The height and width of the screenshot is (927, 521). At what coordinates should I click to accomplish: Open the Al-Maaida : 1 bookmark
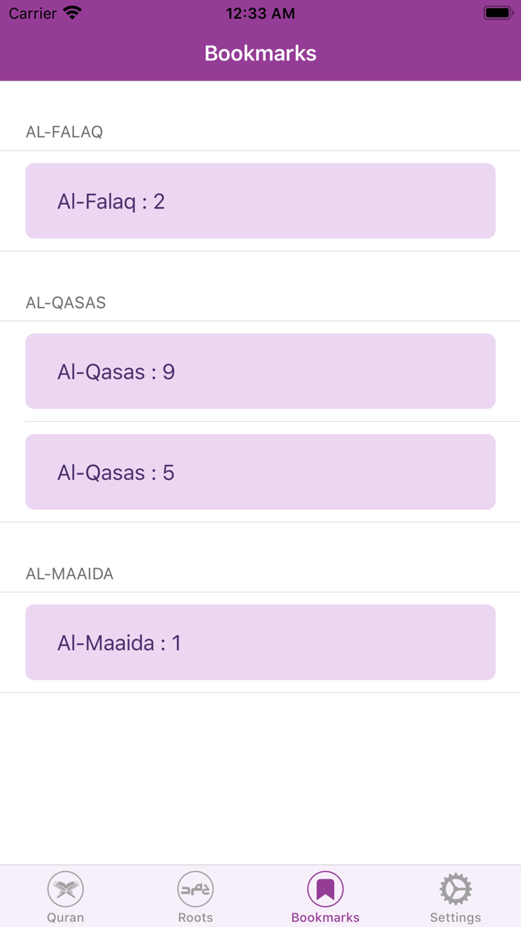click(x=260, y=642)
